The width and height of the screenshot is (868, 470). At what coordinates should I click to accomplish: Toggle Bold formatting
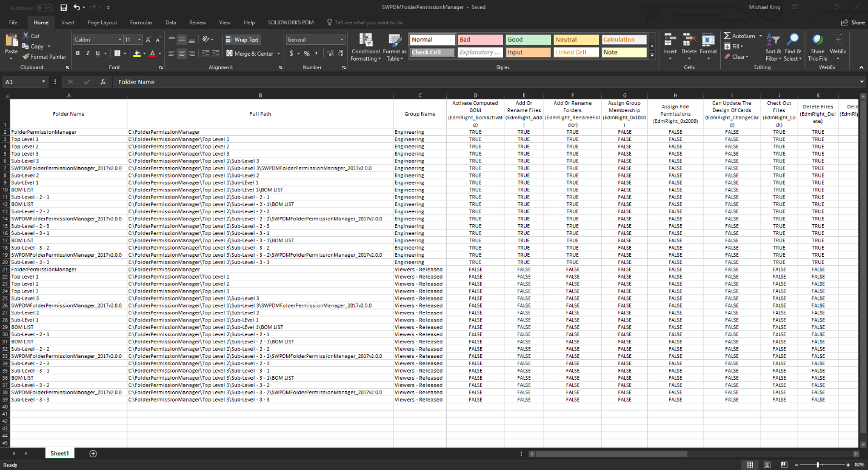78,53
